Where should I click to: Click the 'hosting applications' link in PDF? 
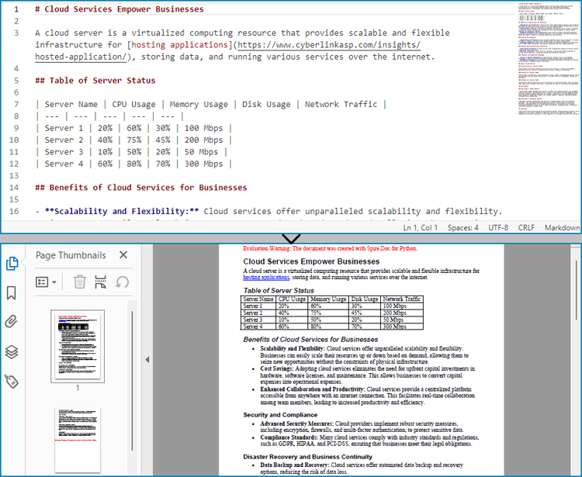(x=266, y=277)
